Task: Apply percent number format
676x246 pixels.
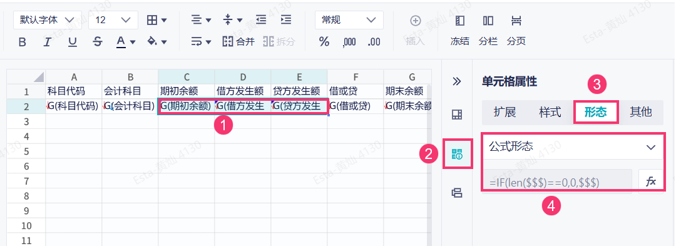Action: tap(324, 42)
